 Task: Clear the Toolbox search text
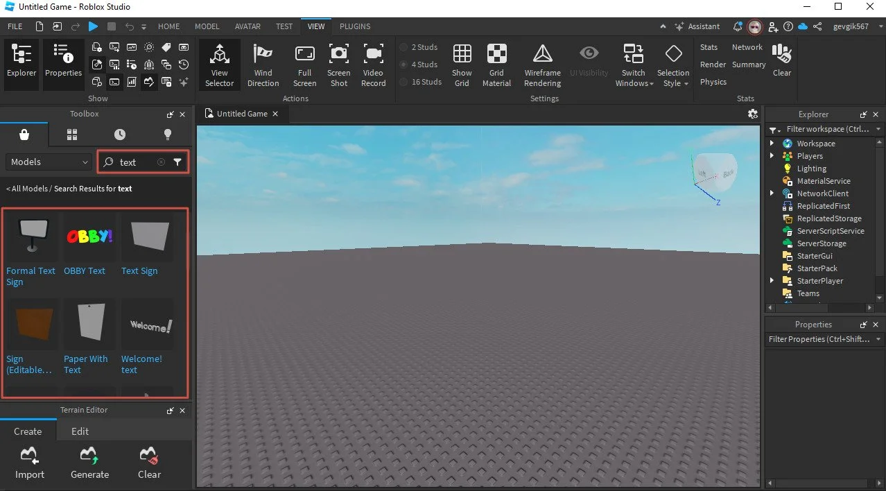(x=161, y=162)
